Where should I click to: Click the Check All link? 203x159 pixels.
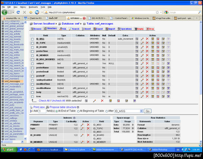(x=44, y=101)
